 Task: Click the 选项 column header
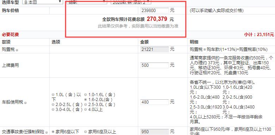coord(56,42)
